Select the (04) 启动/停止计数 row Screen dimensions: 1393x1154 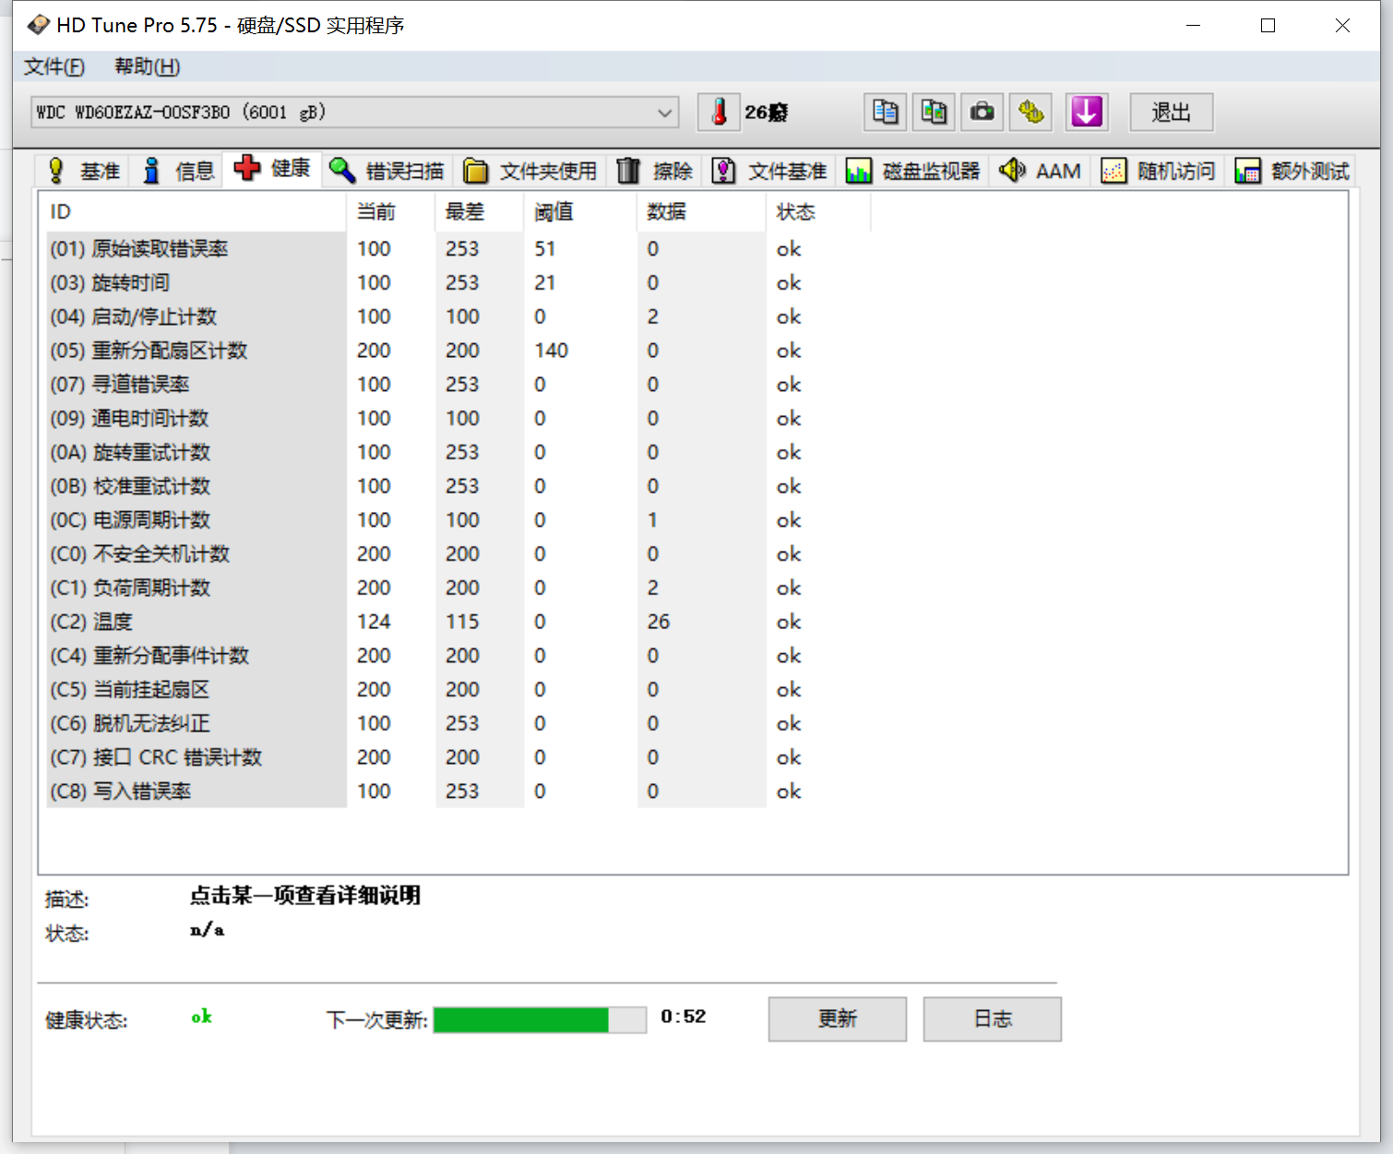[458, 317]
